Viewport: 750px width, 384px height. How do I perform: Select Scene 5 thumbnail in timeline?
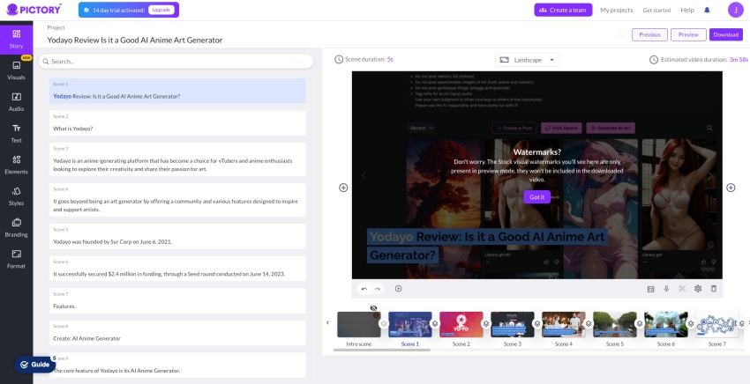[615, 324]
